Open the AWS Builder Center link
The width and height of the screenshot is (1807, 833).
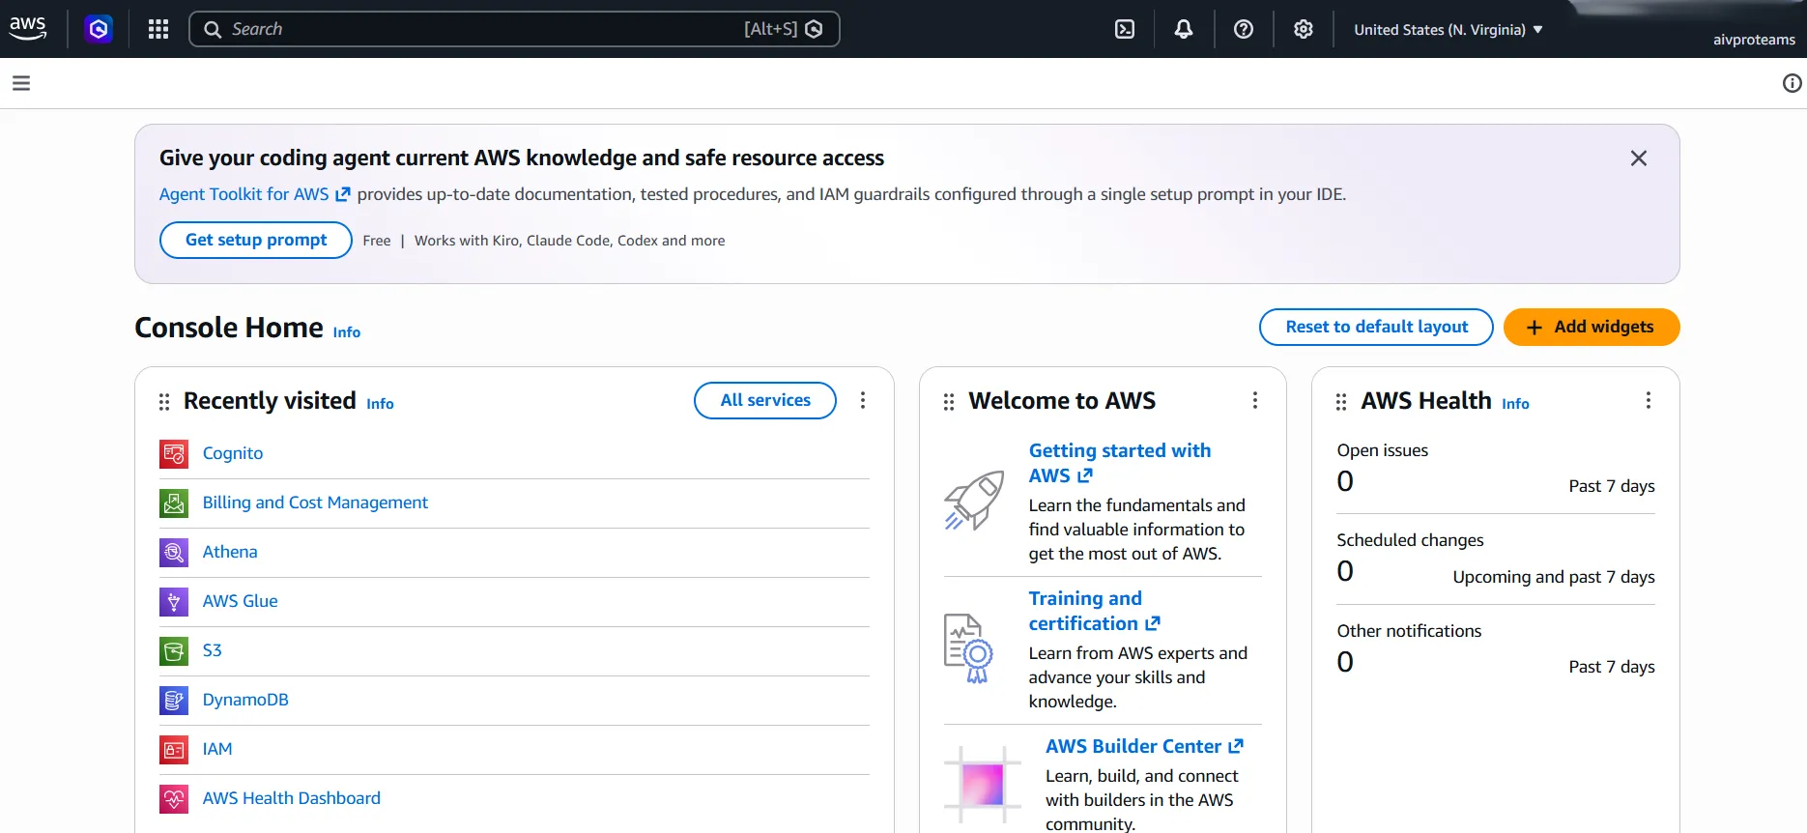(1144, 746)
